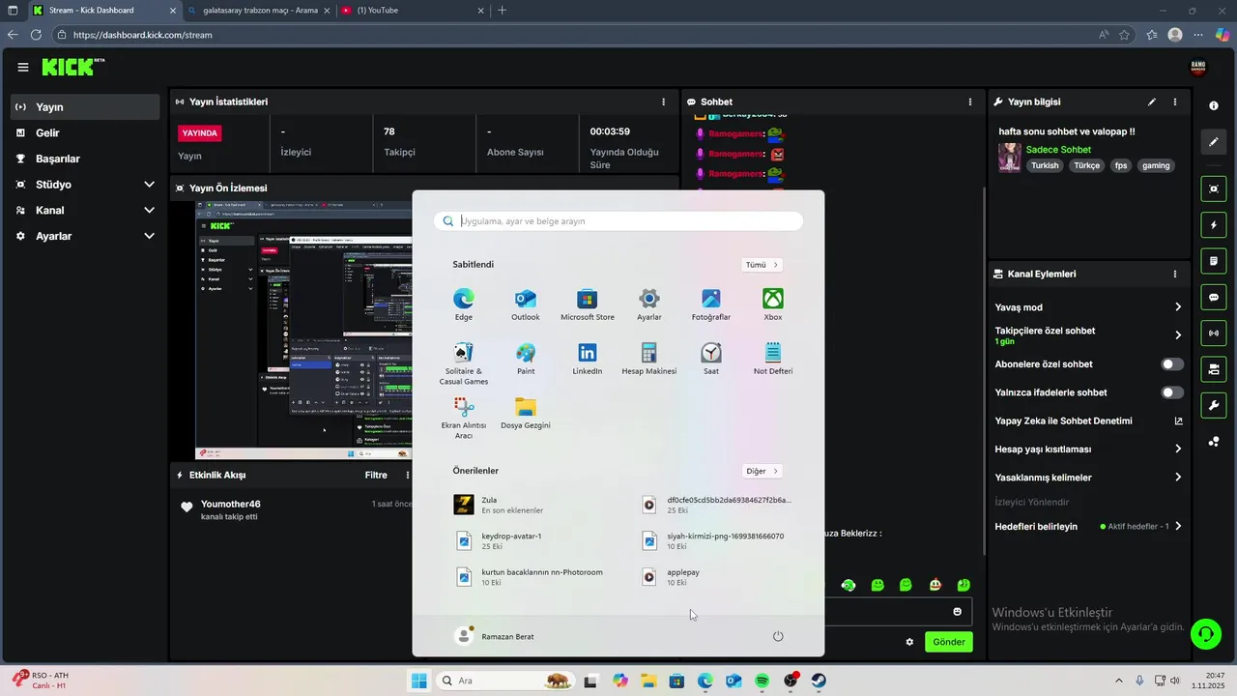1237x696 pixels.
Task: Open Yayın İstatistikleri three-dot menu
Action: (x=663, y=101)
